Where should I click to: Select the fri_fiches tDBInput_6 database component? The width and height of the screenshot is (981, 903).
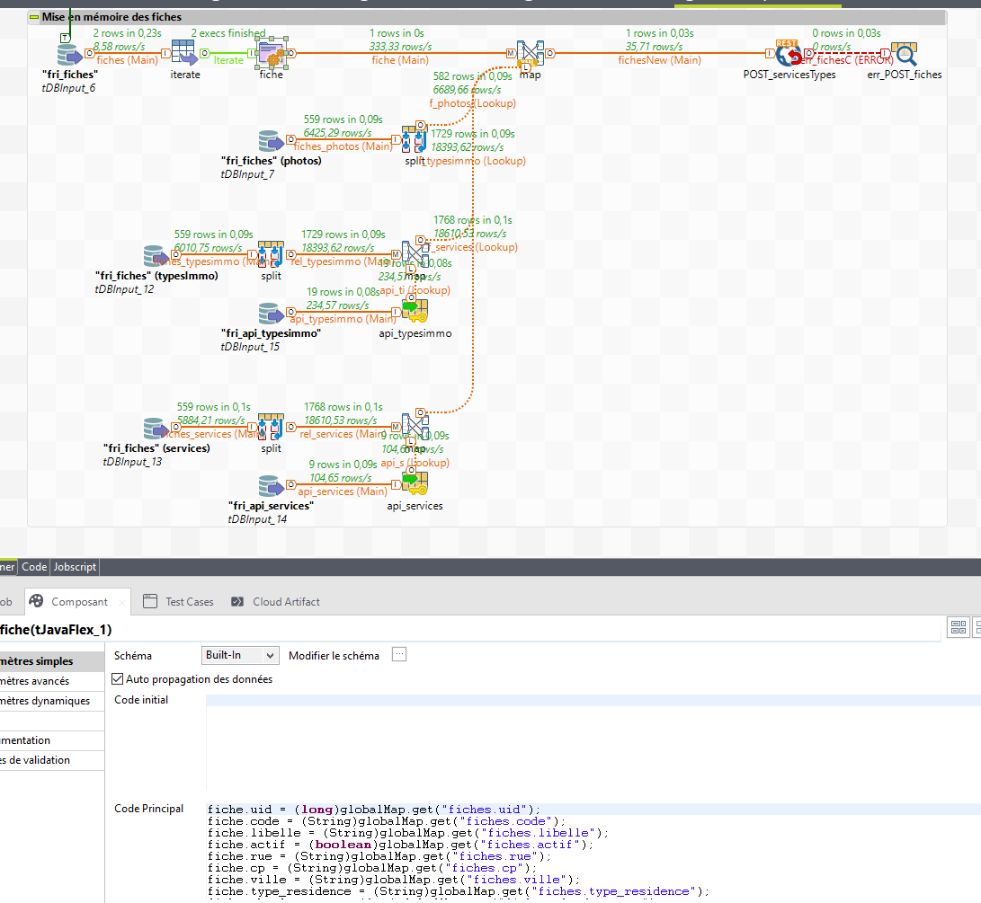(68, 54)
